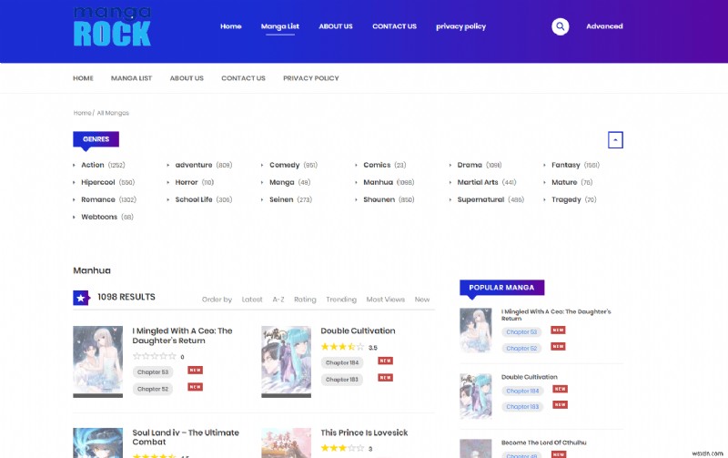The image size is (728, 458).
Task: Open CONTACT US in the blue header
Action: 394,26
